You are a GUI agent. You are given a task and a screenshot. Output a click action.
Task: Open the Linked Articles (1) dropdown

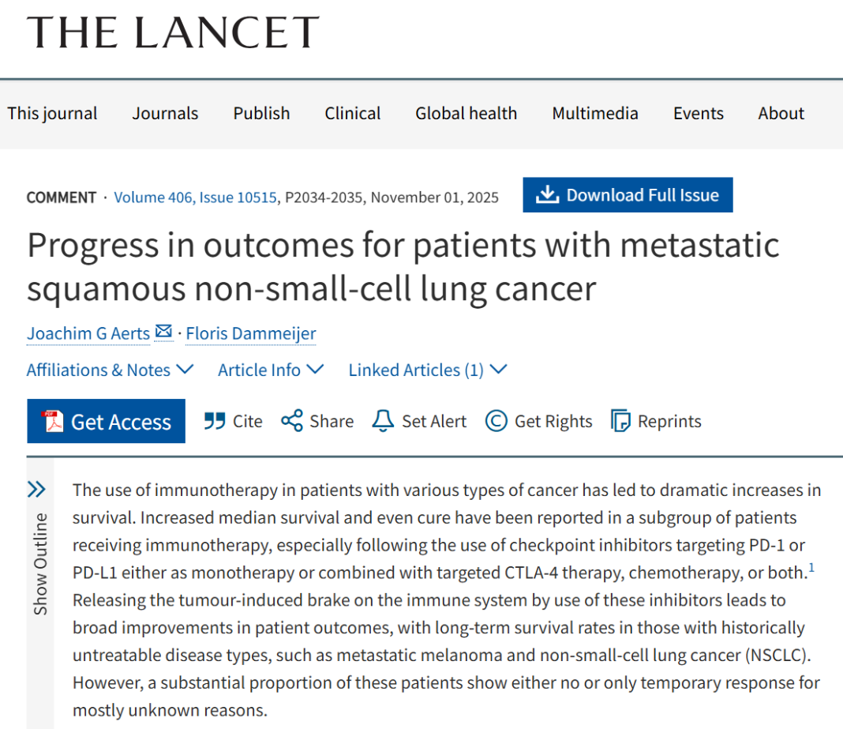click(x=427, y=370)
